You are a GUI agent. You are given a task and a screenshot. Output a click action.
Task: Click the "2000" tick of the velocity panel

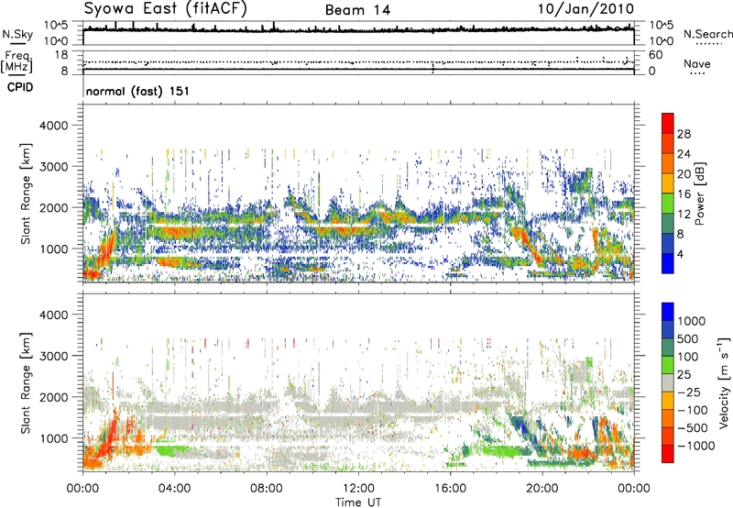[x=53, y=397]
